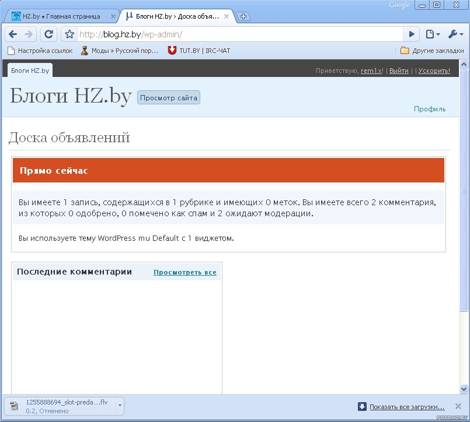Click the page scrollbar down arrow

[x=464, y=389]
